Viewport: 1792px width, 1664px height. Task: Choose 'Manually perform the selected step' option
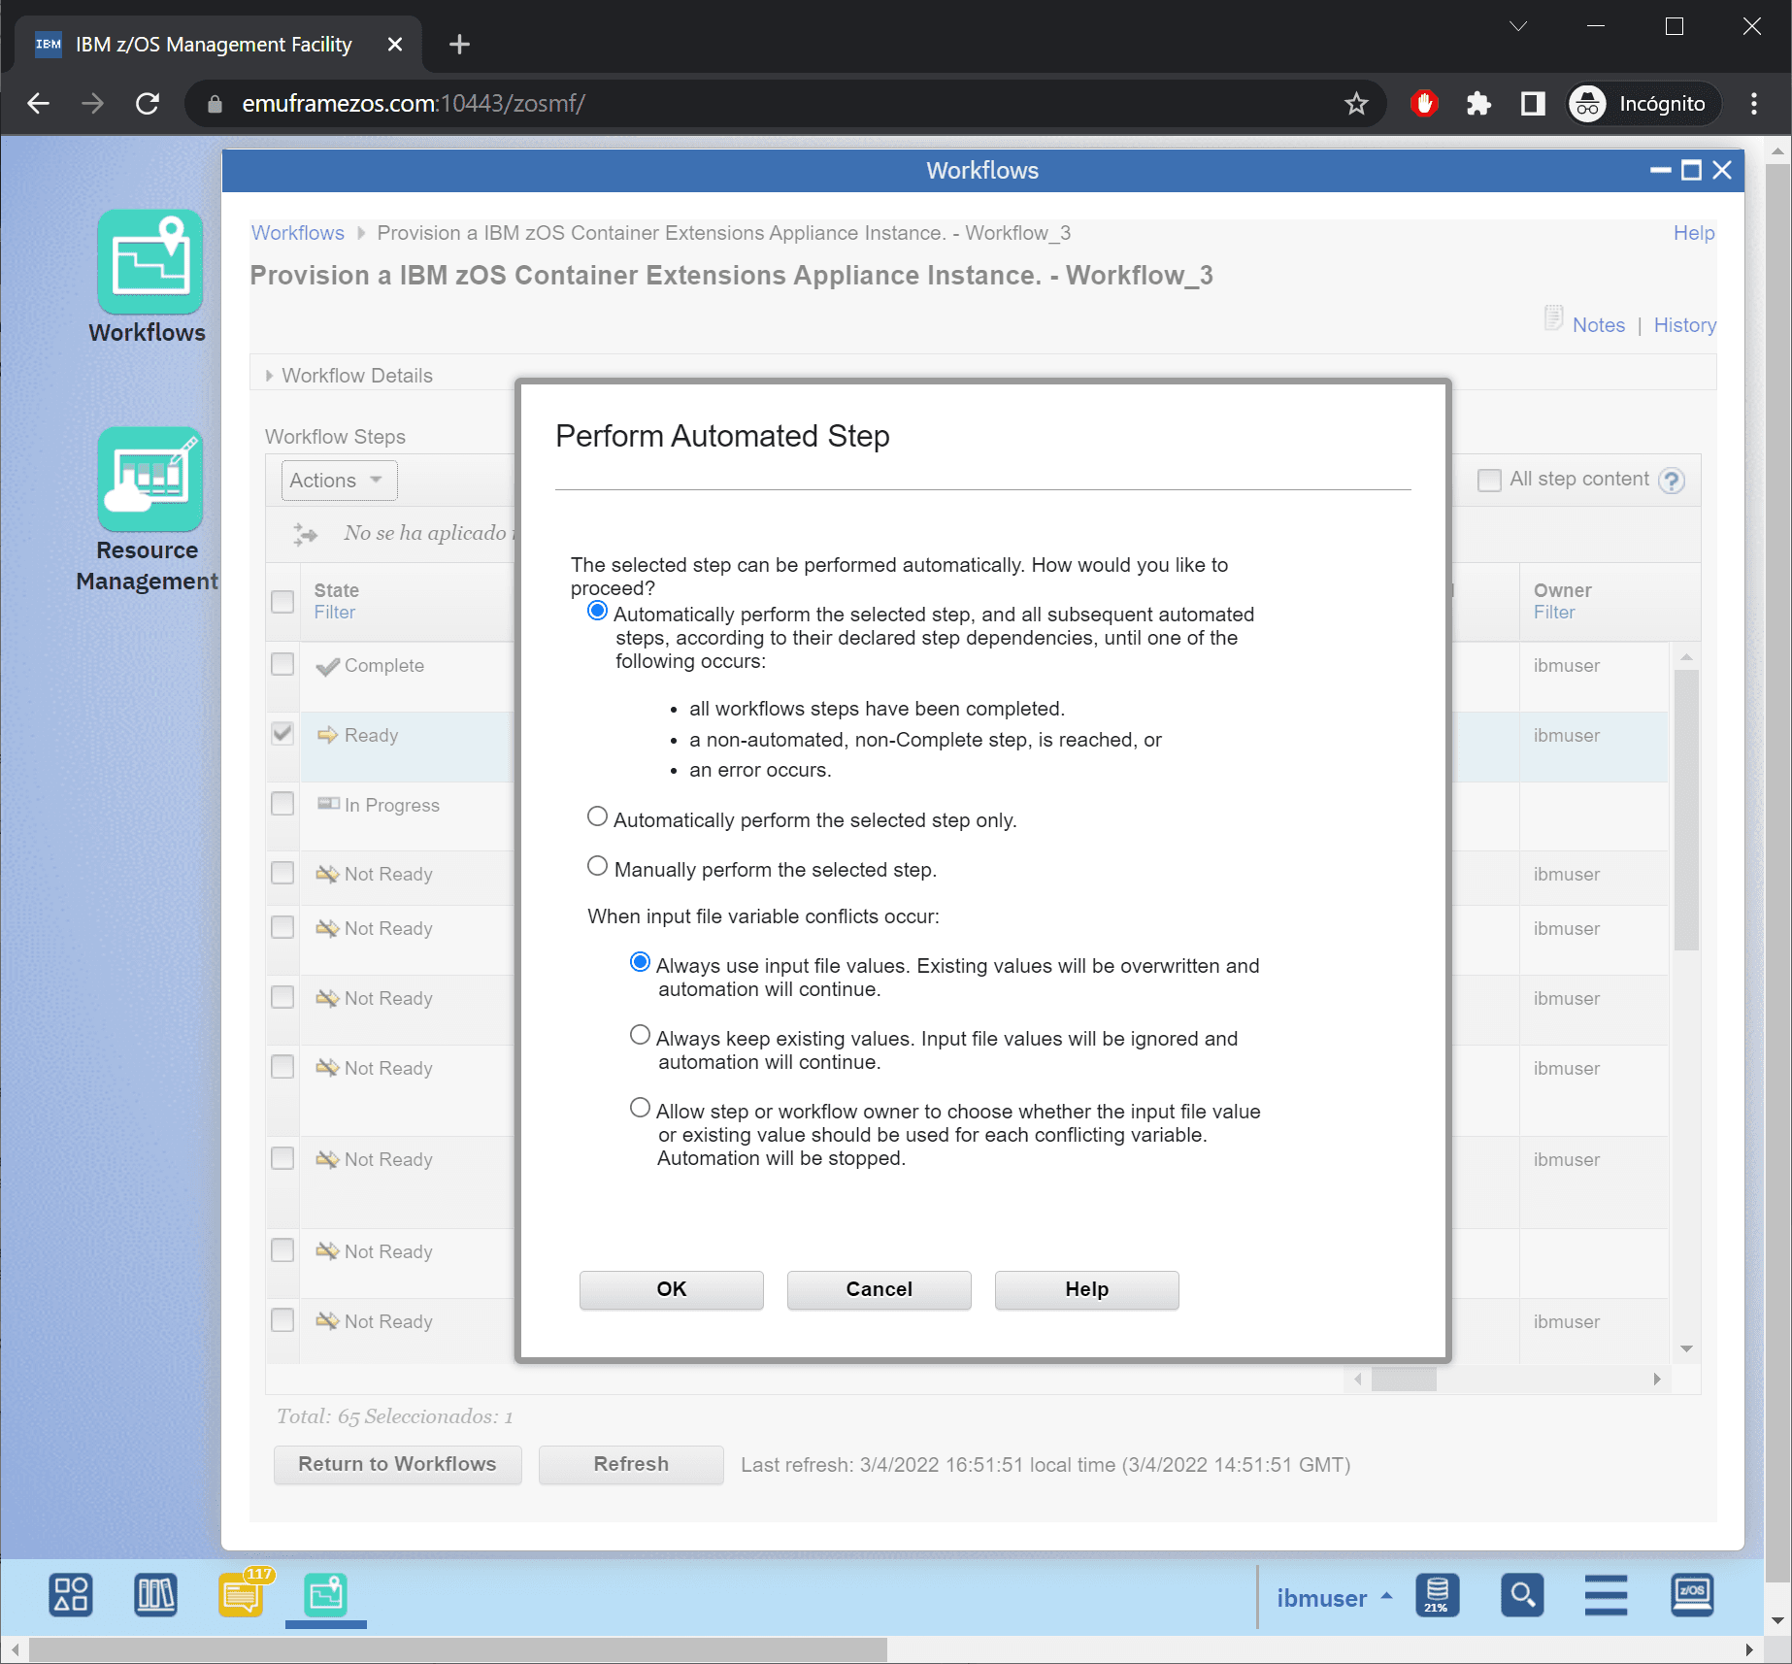tap(597, 867)
